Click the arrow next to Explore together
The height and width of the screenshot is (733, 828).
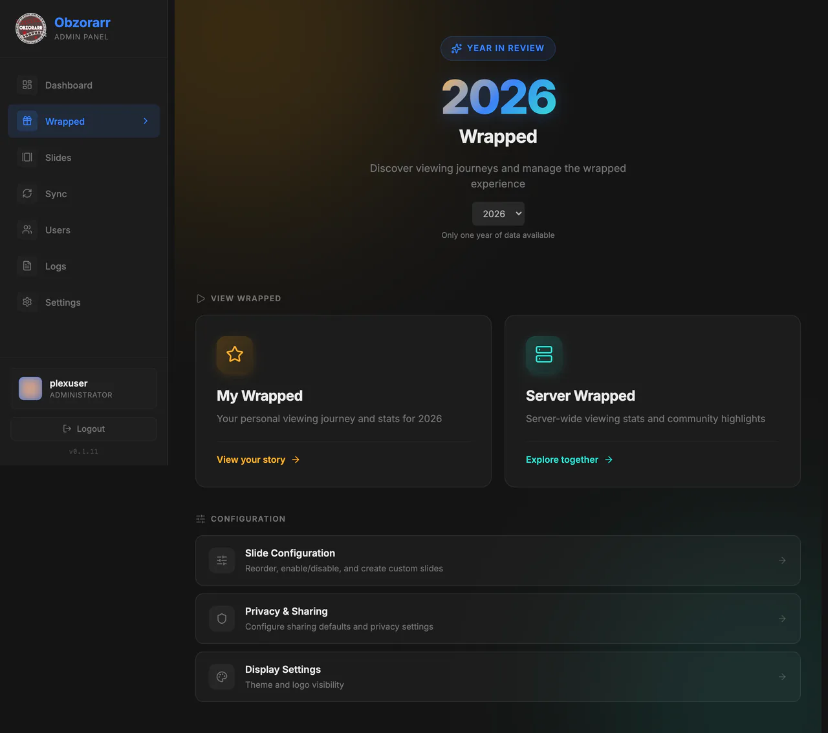tap(609, 460)
